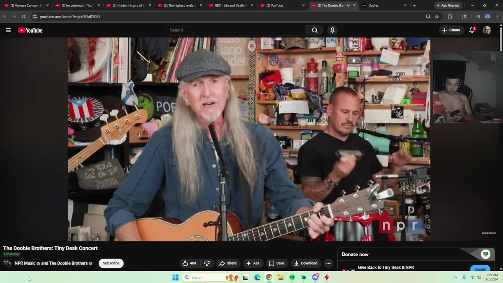Switch to the Hidden History tab
The image size is (503, 283).
128,6
